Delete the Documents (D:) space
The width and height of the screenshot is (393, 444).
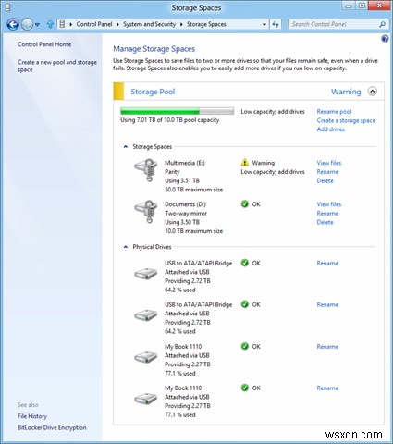point(325,222)
